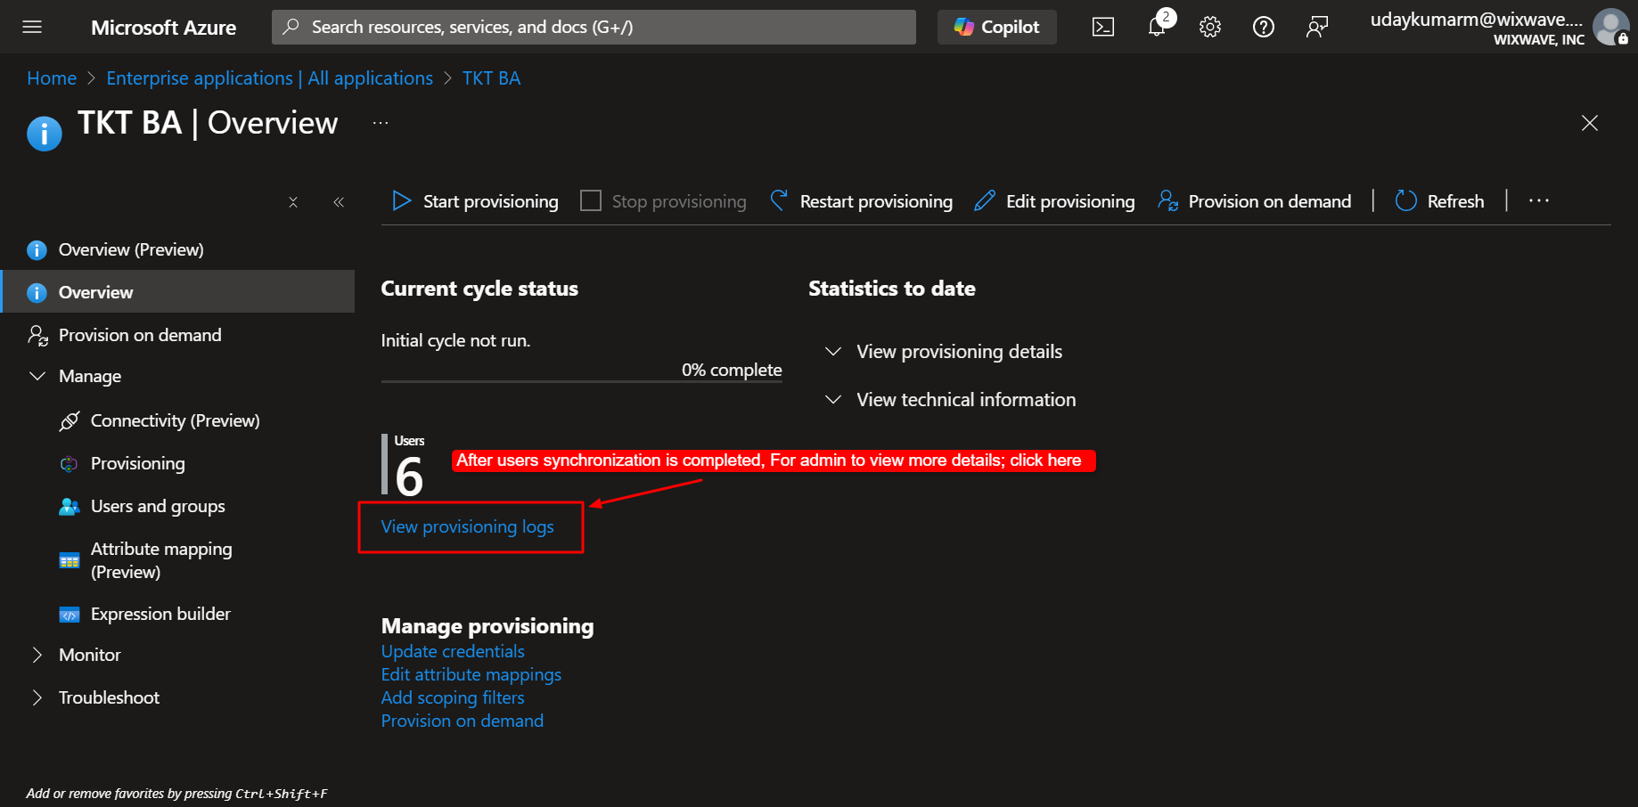
Task: Open TKT BA breadcrumb link
Action: pos(491,78)
